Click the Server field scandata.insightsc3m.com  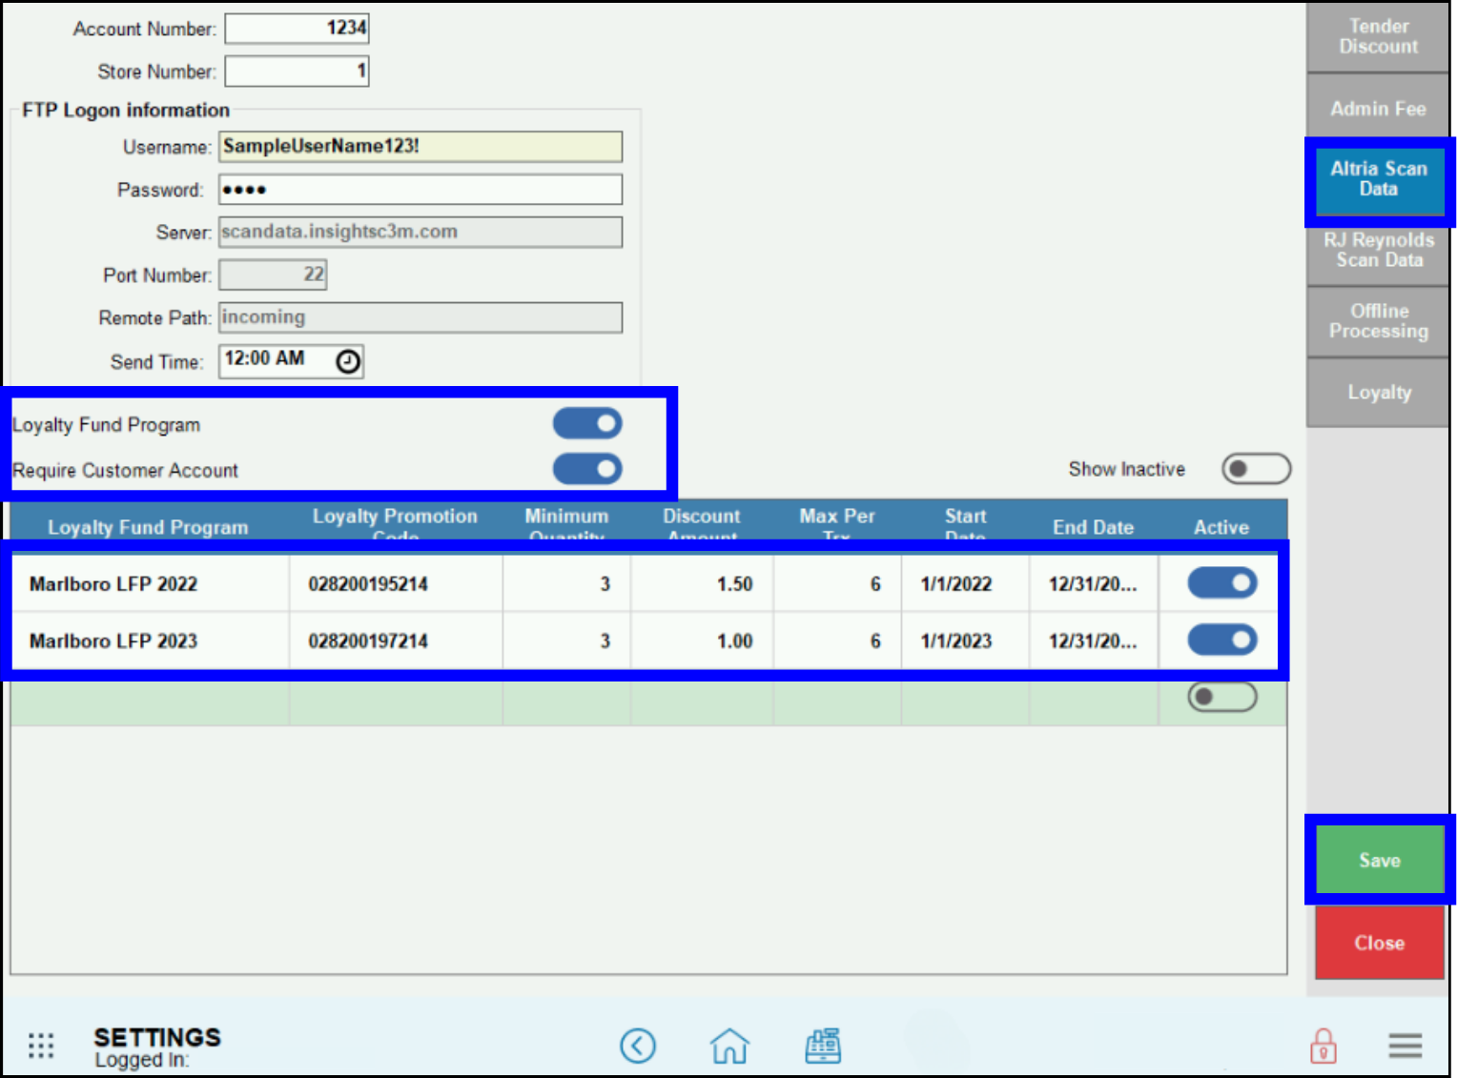pyautogui.click(x=421, y=232)
